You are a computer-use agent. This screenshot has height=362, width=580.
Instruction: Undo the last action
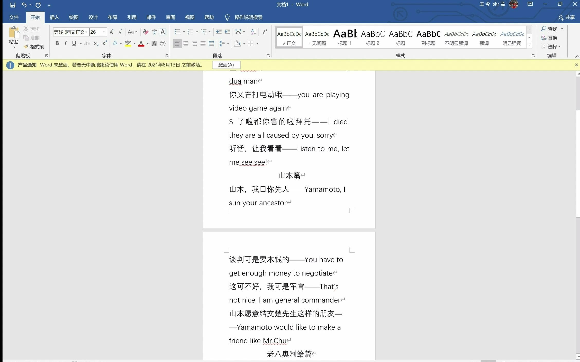click(x=24, y=5)
